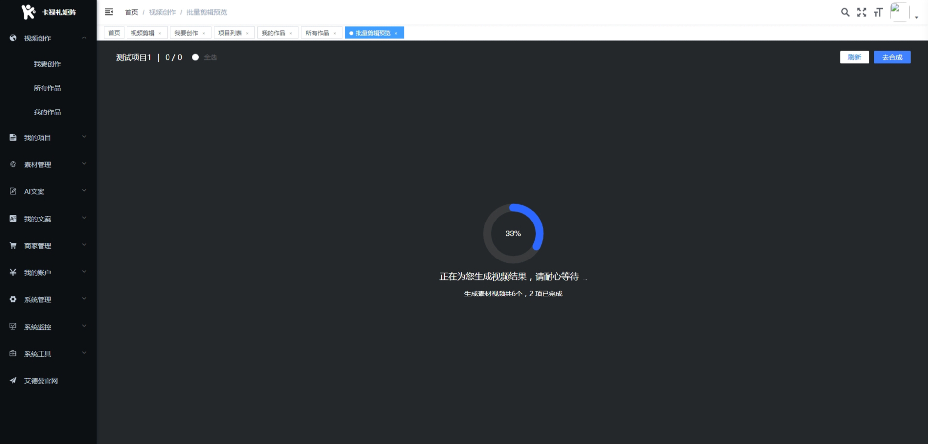Expand the 商家管理 menu chevron
The image size is (928, 444).
tap(84, 245)
